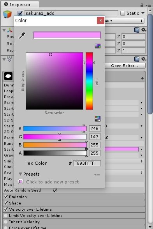Screen dimensions: 153x229
Task: Toggle Auto Random Seed checkbox
Action: [x=55, y=190]
